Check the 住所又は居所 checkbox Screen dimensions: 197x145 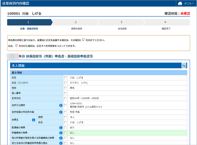pos(65,105)
